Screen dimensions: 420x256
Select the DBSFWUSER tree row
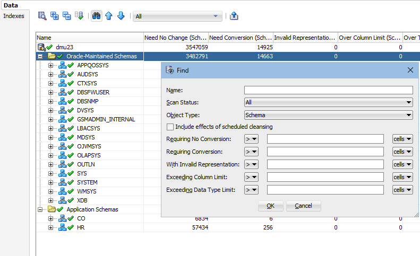tap(93, 92)
